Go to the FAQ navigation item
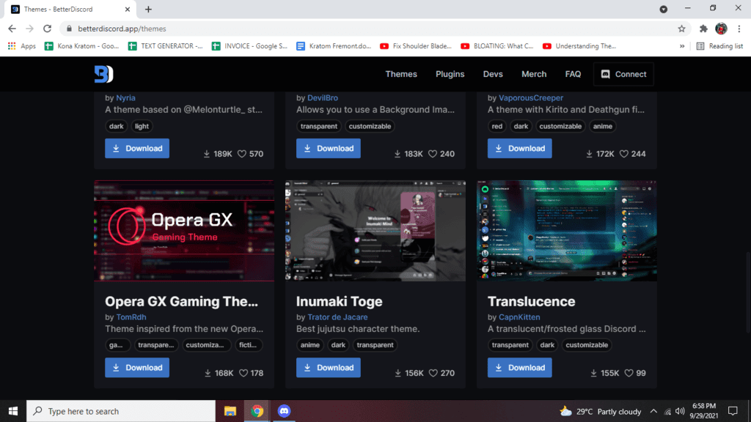This screenshot has width=751, height=422. coord(573,74)
